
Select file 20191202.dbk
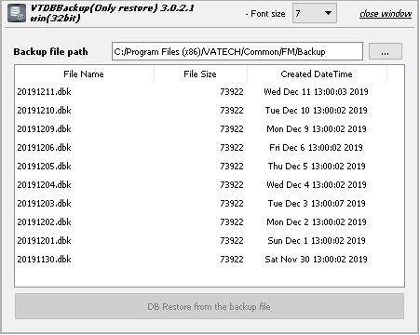coord(44,222)
